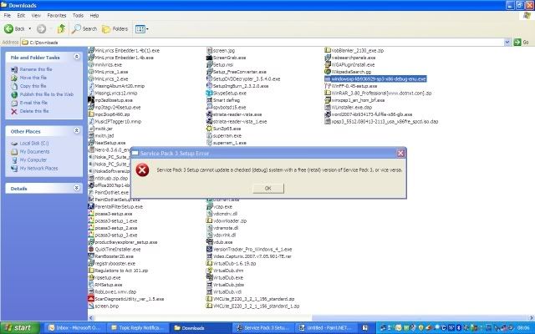Select the screen.bmp file icon

pos(91,306)
